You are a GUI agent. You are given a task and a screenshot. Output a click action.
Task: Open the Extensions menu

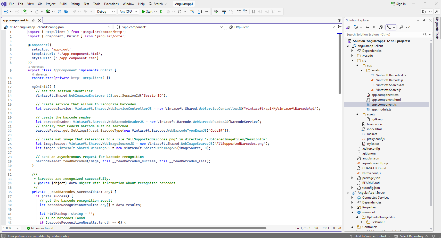111,4
